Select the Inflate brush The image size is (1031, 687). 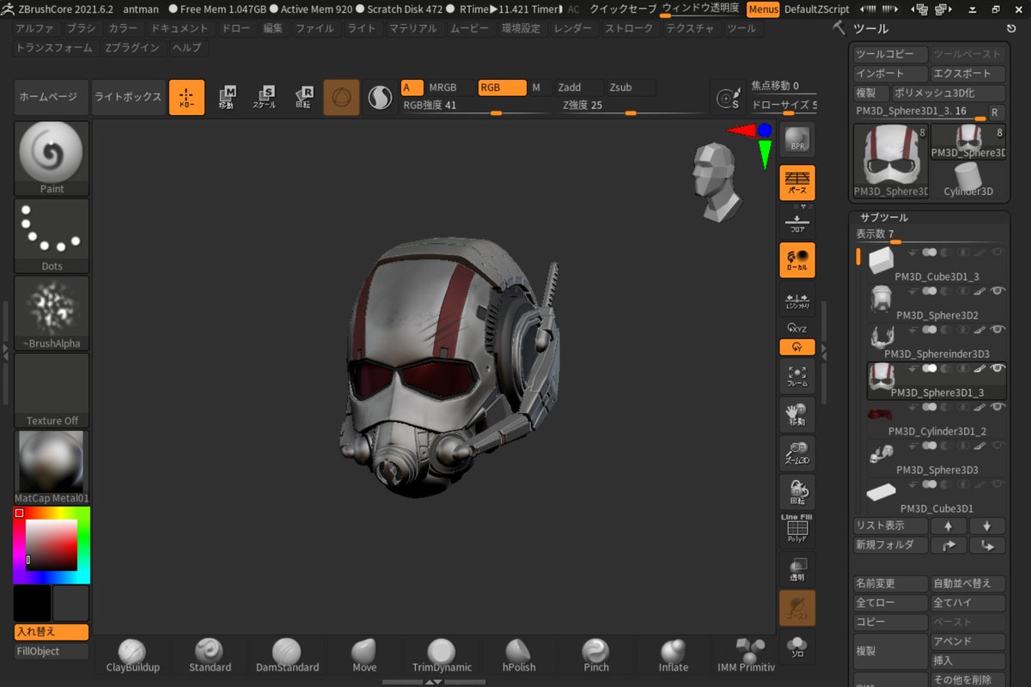(674, 655)
